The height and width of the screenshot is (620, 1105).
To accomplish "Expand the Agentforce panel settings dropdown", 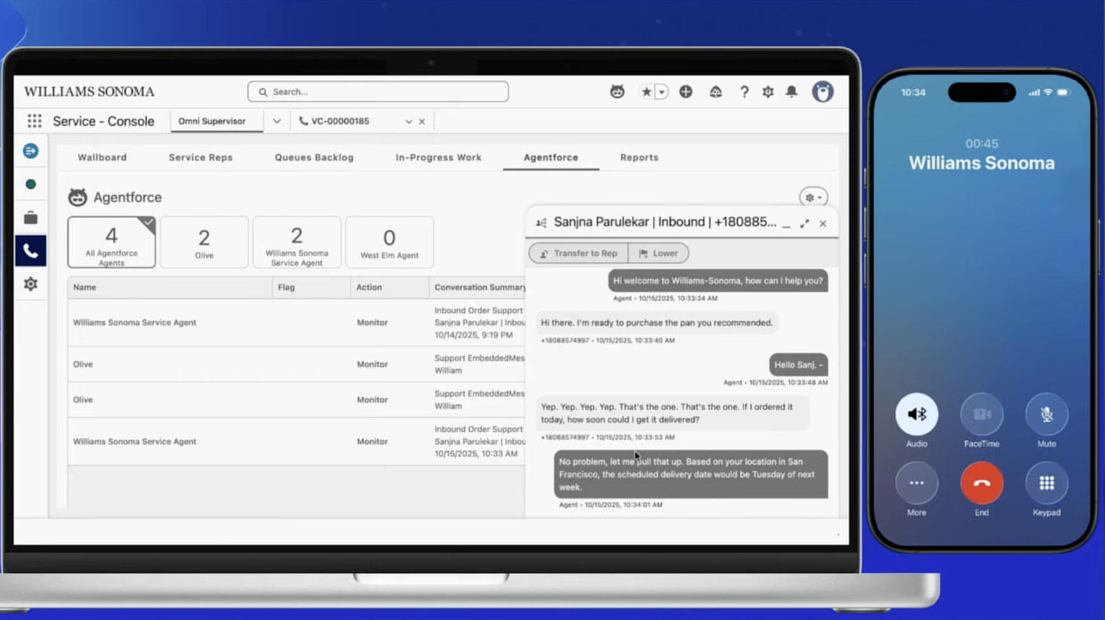I will pos(813,198).
